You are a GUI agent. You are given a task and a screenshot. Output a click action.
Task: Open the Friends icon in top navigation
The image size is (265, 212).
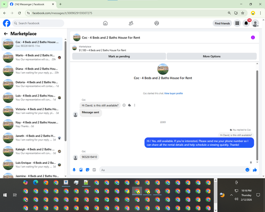pyautogui.click(x=131, y=23)
